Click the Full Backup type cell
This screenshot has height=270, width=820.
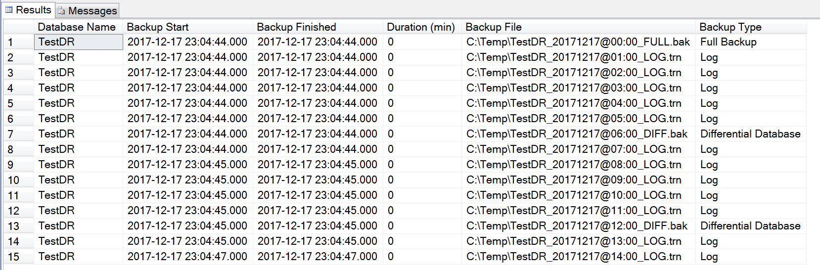(729, 42)
